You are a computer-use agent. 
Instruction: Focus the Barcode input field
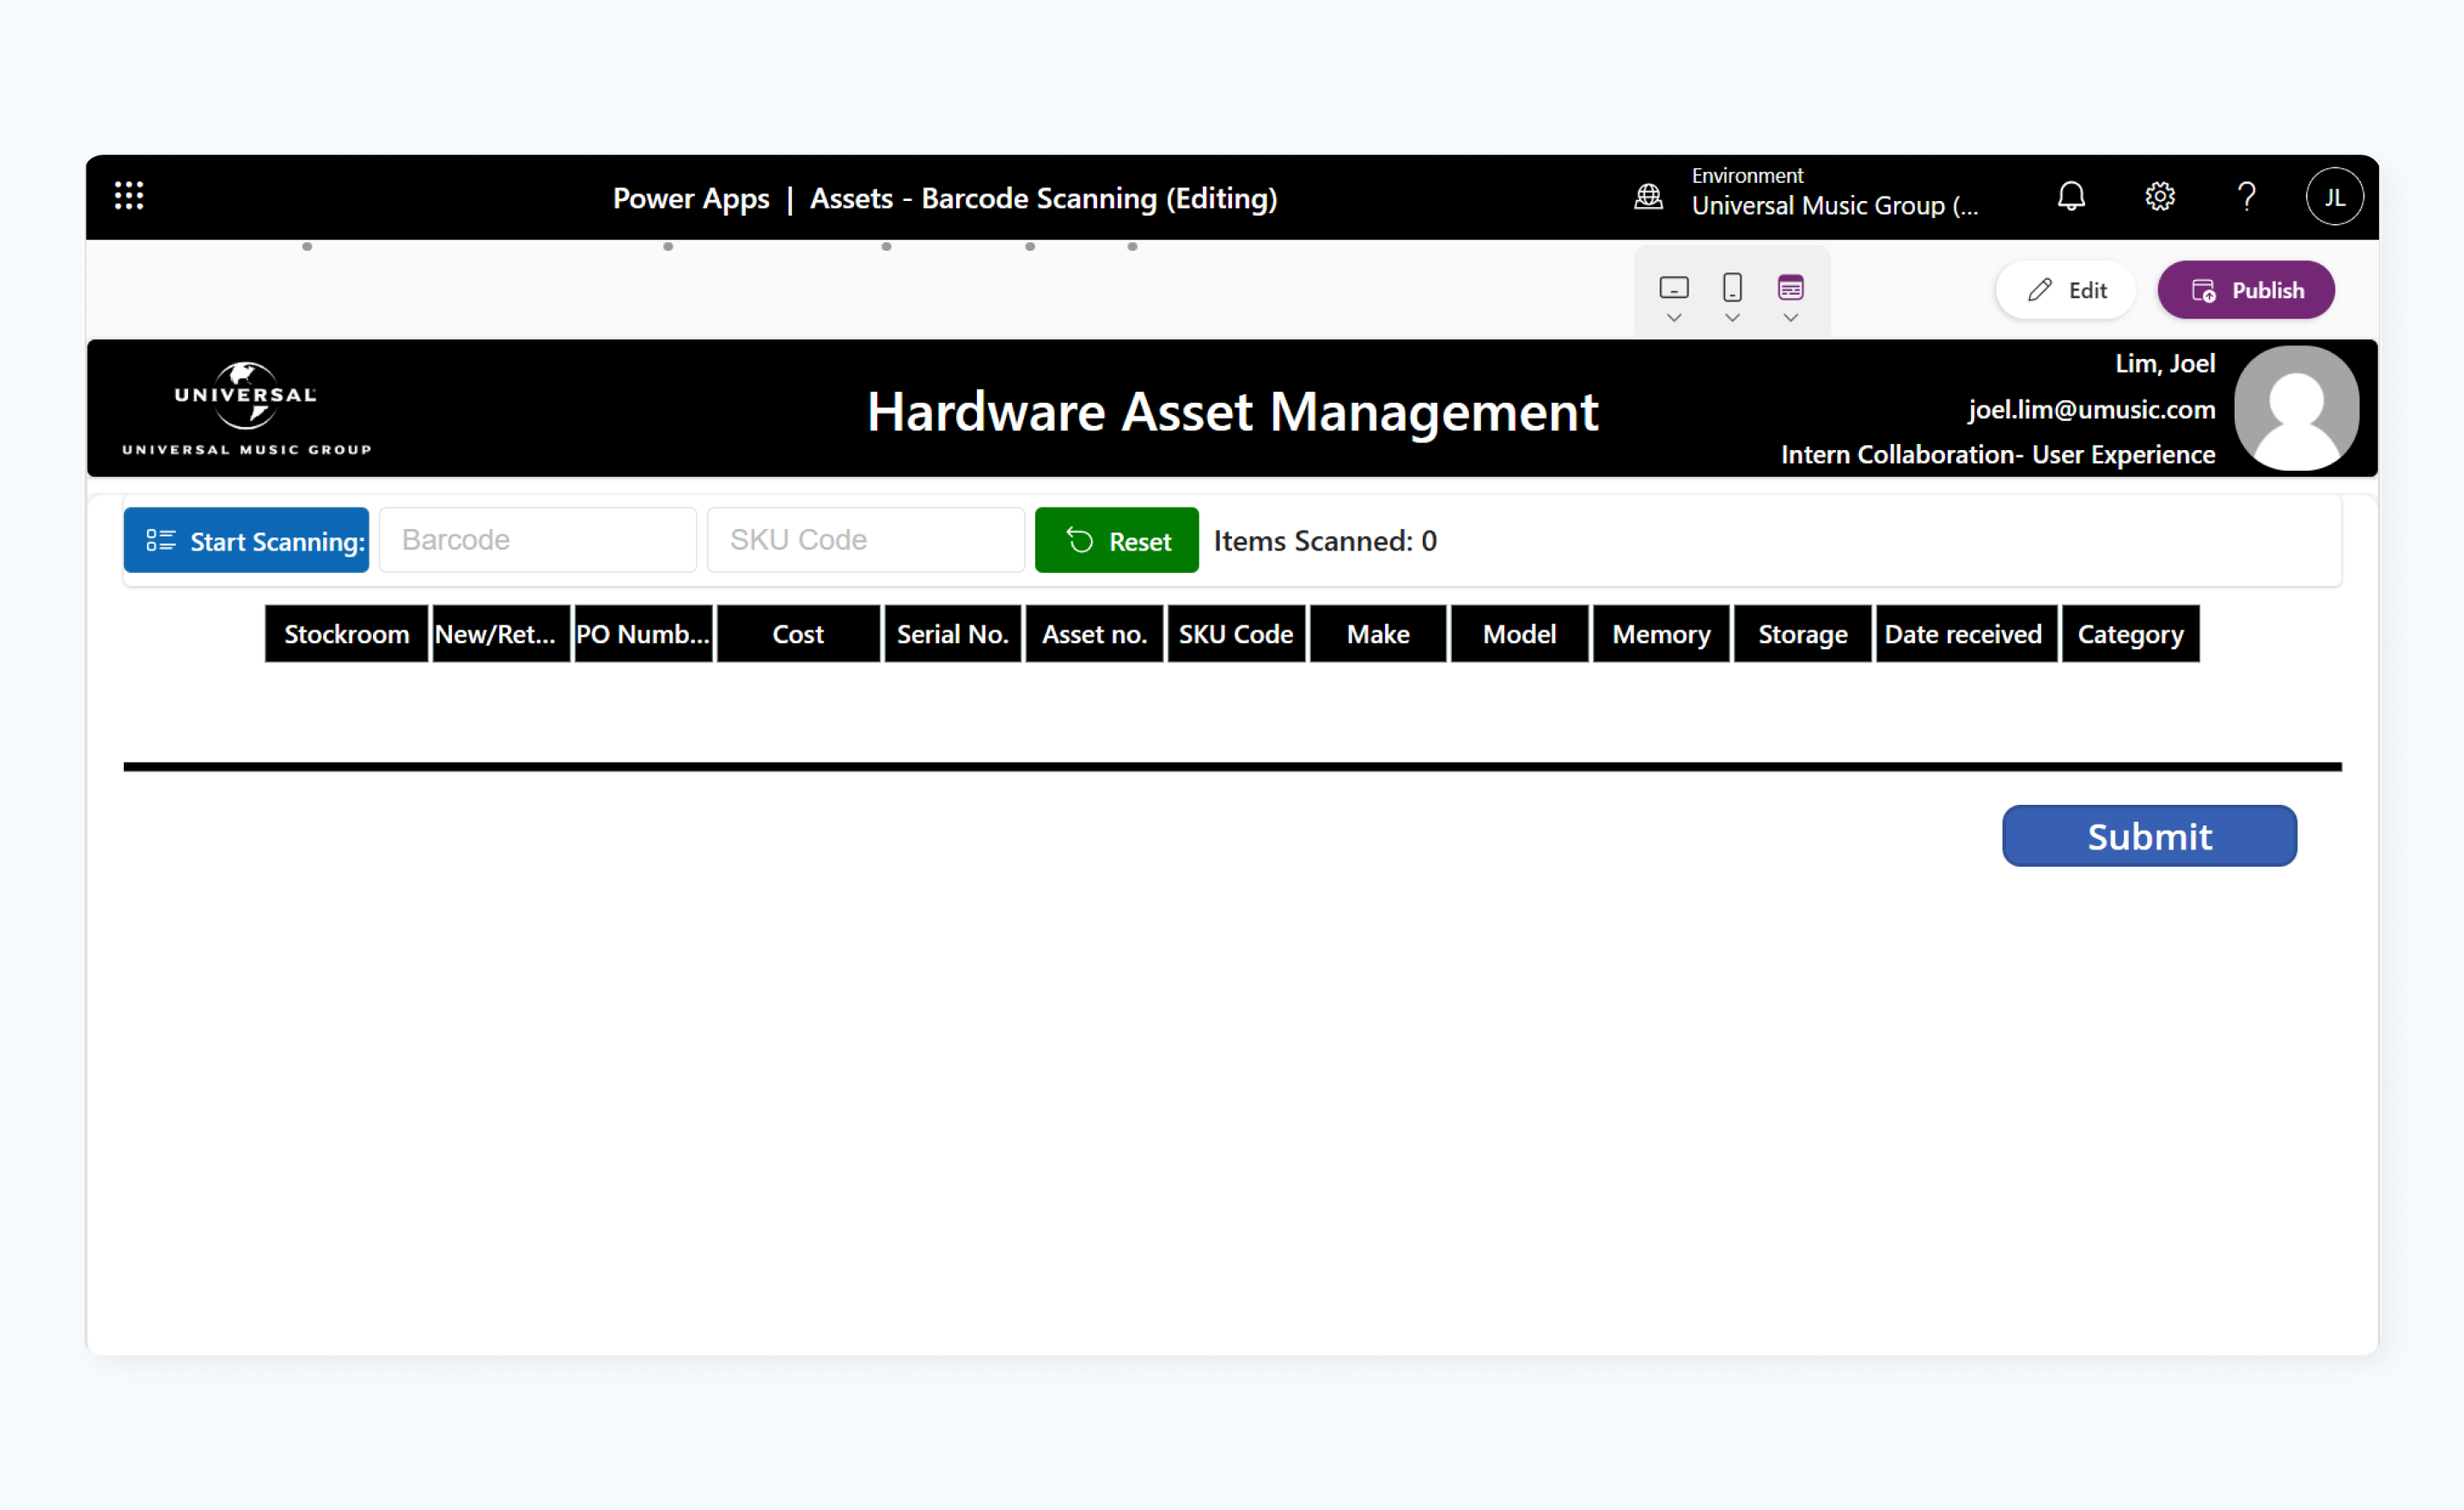(x=538, y=540)
